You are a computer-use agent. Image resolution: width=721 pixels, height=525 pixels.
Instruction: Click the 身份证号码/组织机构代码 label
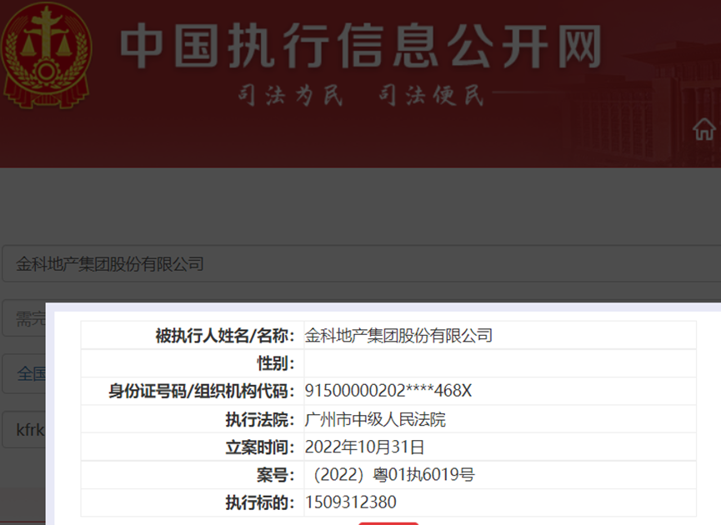click(x=203, y=391)
